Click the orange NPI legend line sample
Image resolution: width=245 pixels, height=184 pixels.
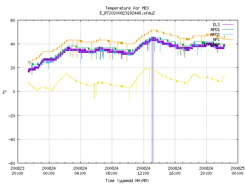[228, 39]
